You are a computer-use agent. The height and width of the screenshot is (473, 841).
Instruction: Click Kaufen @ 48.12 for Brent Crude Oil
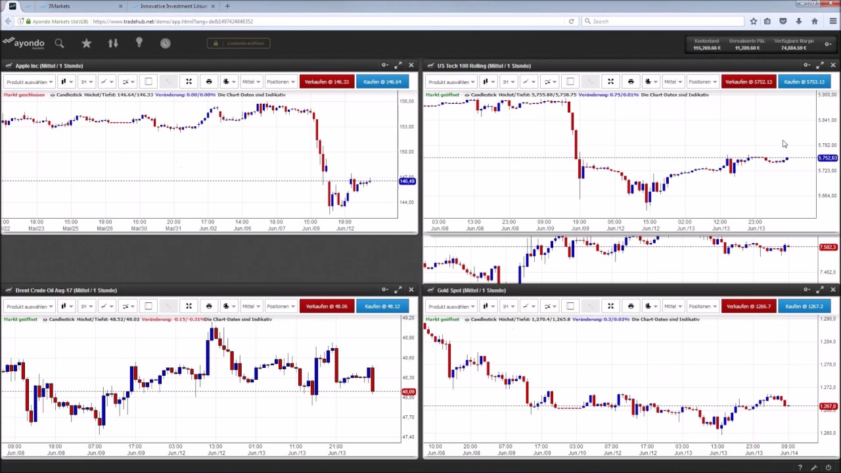(x=382, y=306)
